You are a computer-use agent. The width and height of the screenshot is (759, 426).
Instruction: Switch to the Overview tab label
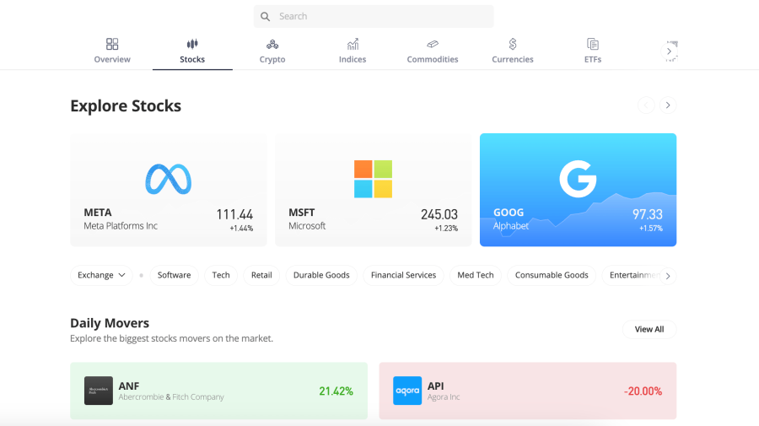point(112,59)
